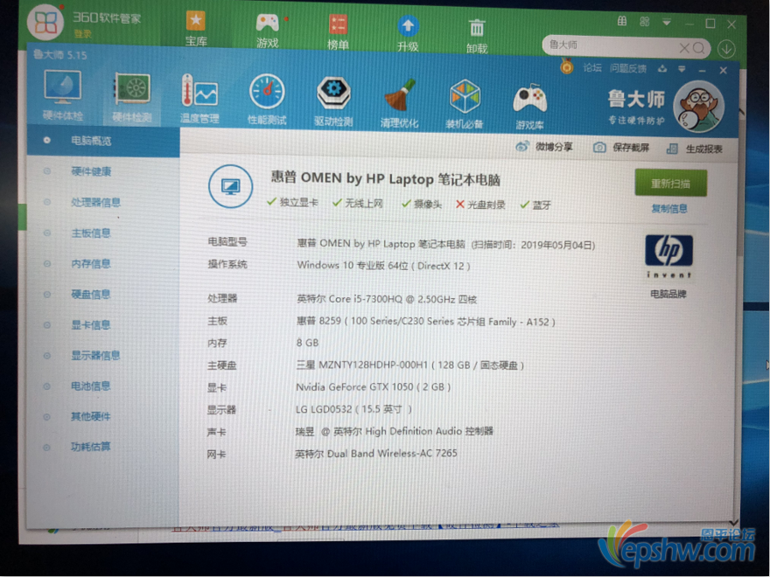Launch 性能测试 performance benchmark
This screenshot has width=770, height=577.
(267, 99)
